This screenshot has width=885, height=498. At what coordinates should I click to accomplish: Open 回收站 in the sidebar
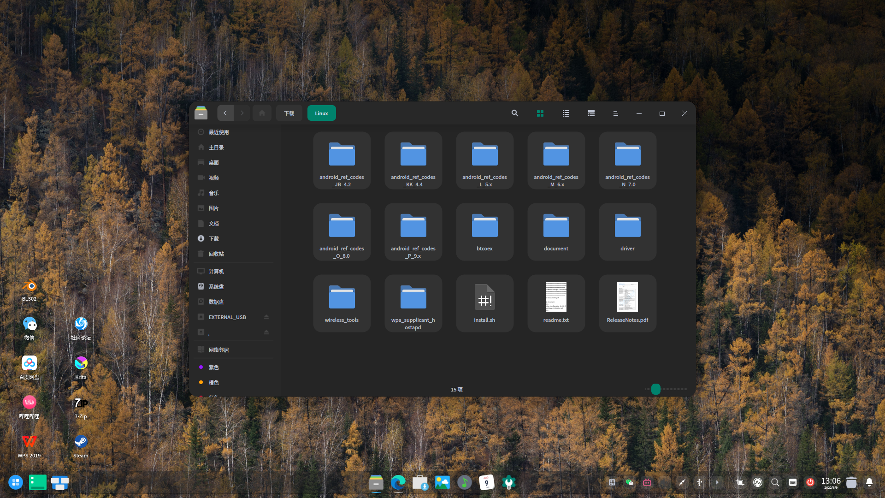pyautogui.click(x=216, y=254)
